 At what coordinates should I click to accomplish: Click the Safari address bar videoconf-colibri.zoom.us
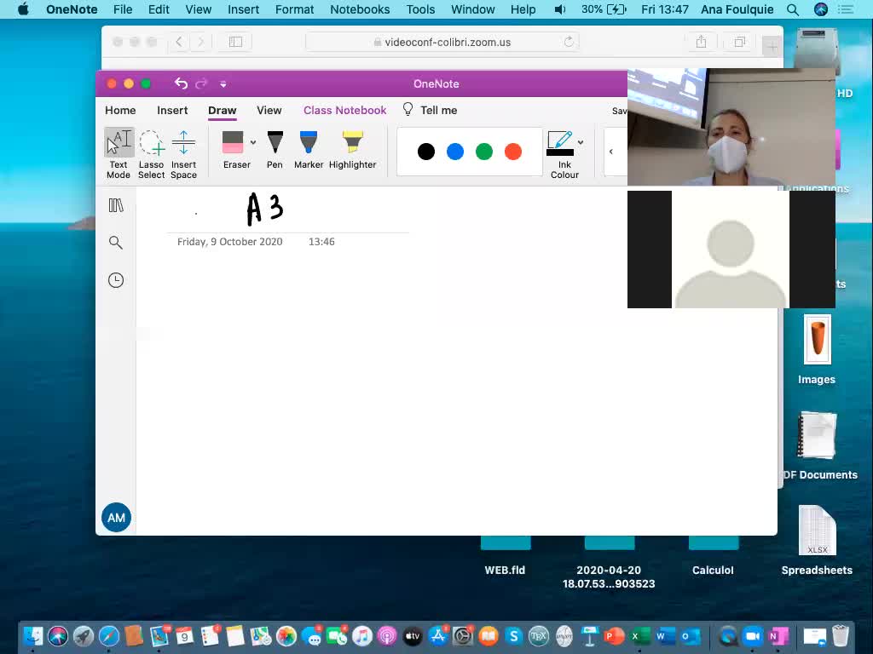442,42
